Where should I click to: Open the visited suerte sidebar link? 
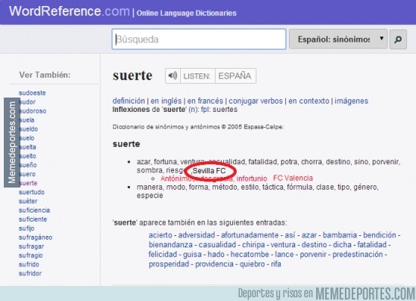point(28,183)
